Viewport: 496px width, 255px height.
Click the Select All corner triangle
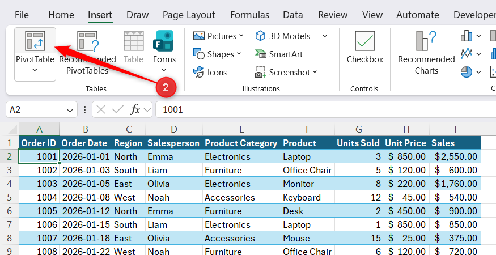click(x=12, y=130)
